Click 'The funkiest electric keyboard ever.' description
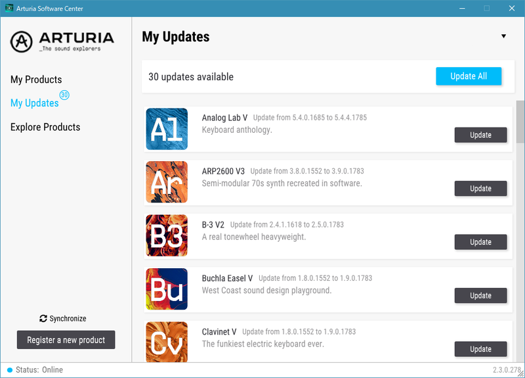 pos(263,344)
